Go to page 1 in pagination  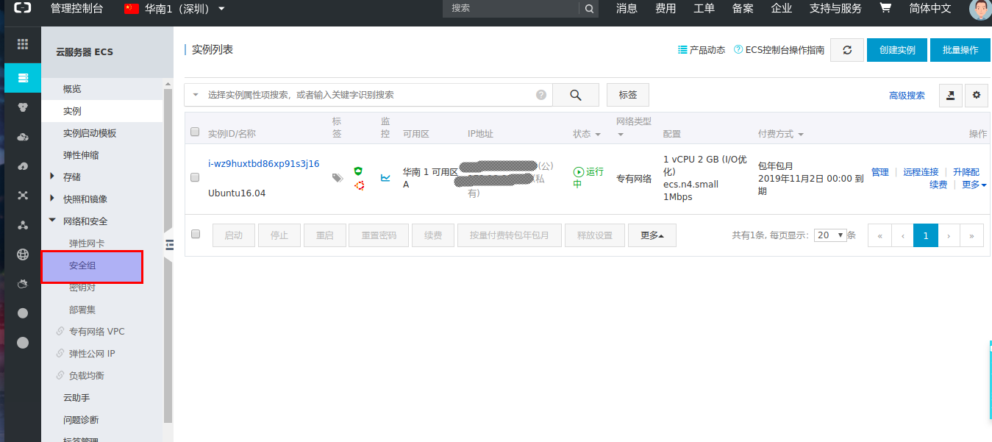click(x=925, y=235)
